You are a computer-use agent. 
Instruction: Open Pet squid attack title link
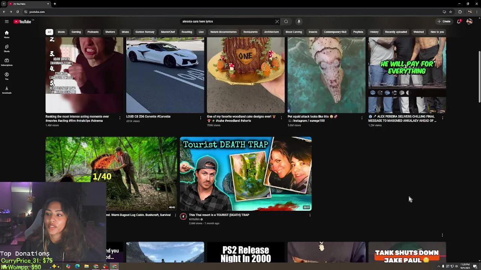(x=313, y=118)
